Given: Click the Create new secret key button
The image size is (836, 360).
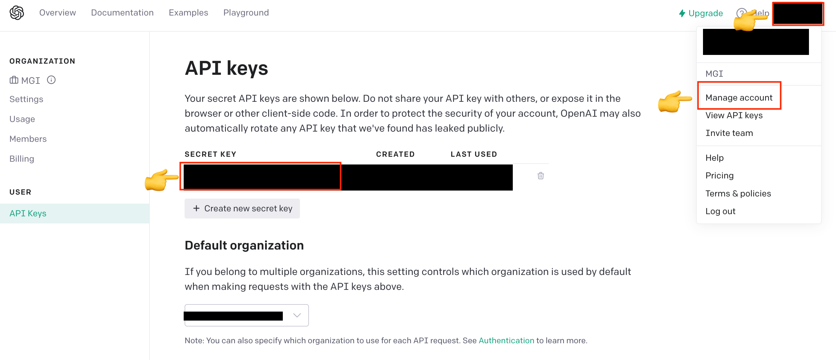Looking at the screenshot, I should tap(242, 208).
